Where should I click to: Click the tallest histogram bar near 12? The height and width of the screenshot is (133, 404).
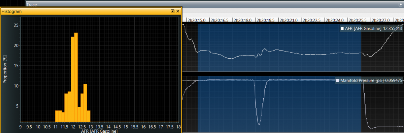(x=76, y=77)
